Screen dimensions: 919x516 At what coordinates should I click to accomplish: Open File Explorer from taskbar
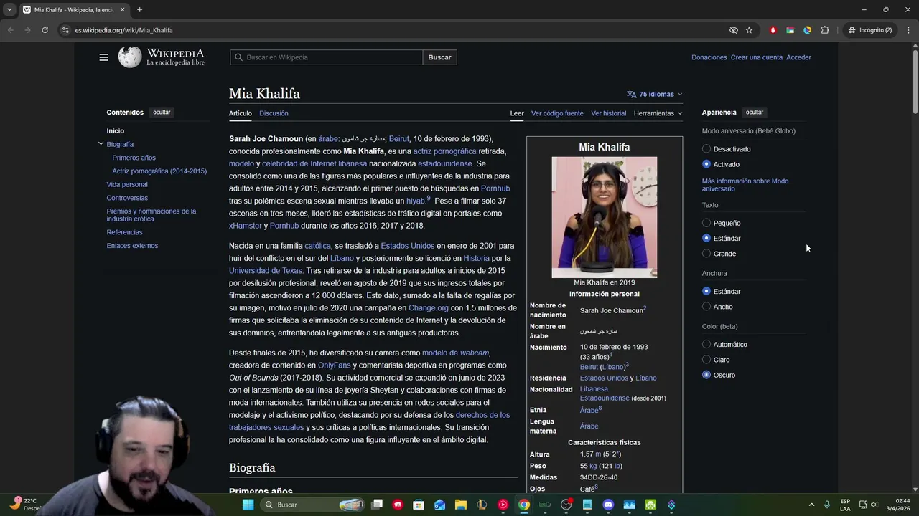pos(460,505)
